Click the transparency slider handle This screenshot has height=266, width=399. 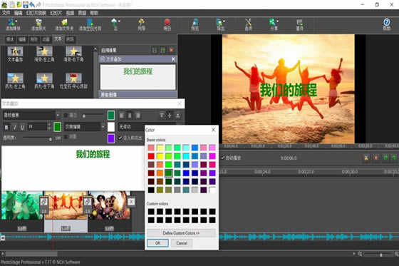(x=51, y=139)
